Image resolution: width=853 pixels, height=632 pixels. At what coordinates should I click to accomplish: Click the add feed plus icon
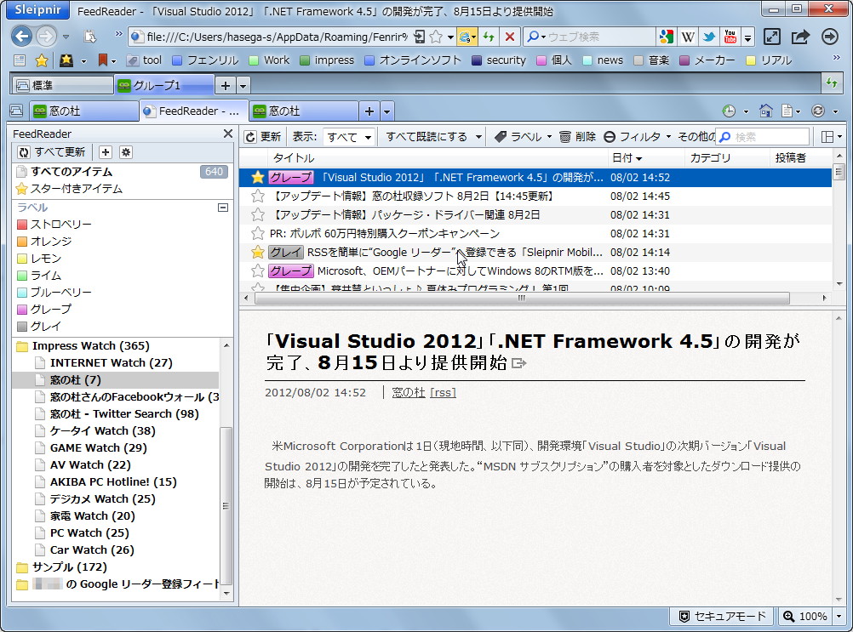point(106,152)
